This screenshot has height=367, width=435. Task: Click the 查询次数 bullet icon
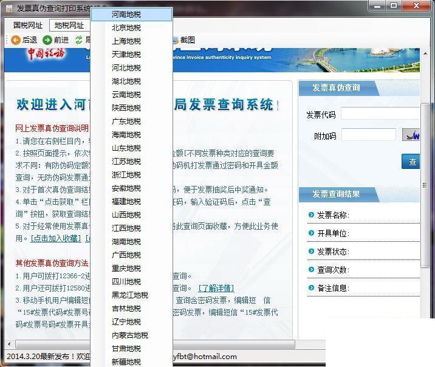coord(311,270)
